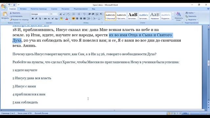Open change case Aa dropdown

57,19
